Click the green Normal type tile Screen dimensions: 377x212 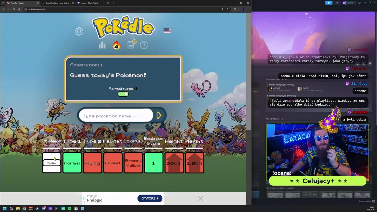click(72, 163)
